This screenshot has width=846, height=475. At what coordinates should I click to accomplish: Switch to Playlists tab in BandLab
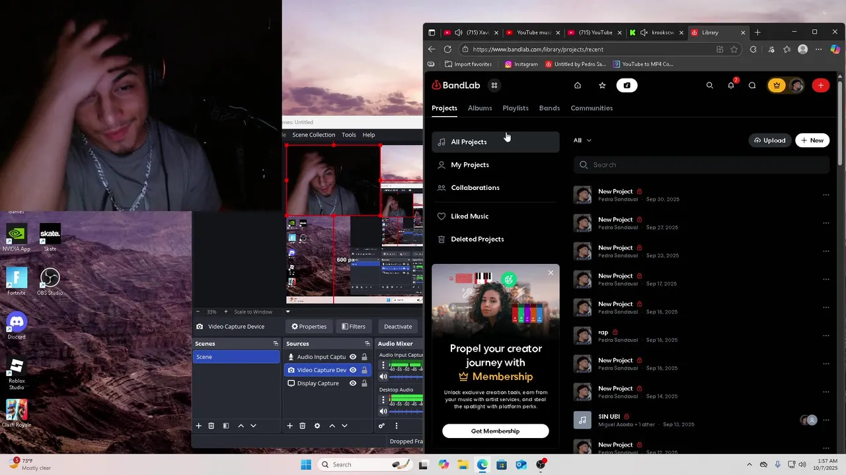[516, 108]
